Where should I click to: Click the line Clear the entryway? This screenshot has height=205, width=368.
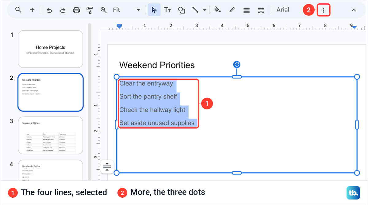[x=146, y=83]
